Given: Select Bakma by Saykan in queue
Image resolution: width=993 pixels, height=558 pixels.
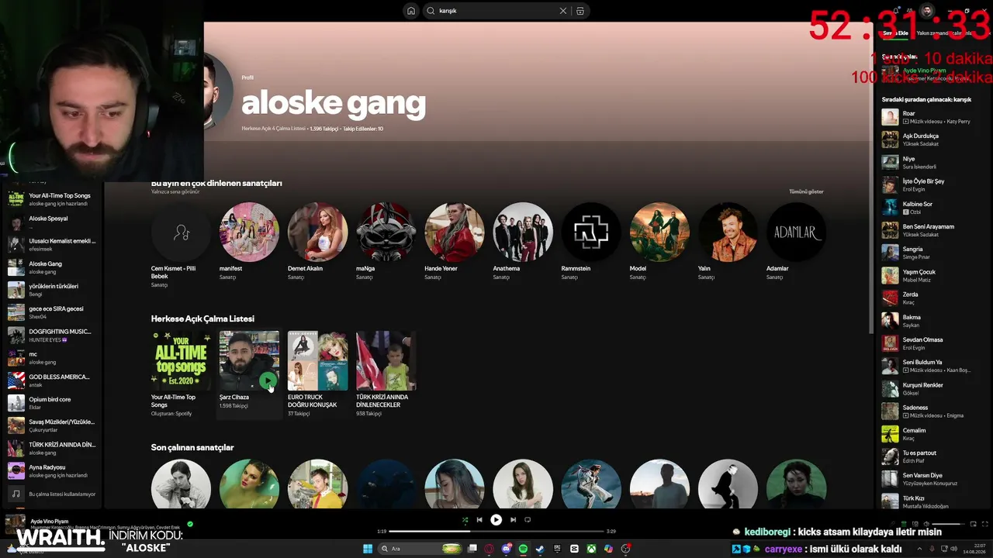Looking at the screenshot, I should 934,321.
